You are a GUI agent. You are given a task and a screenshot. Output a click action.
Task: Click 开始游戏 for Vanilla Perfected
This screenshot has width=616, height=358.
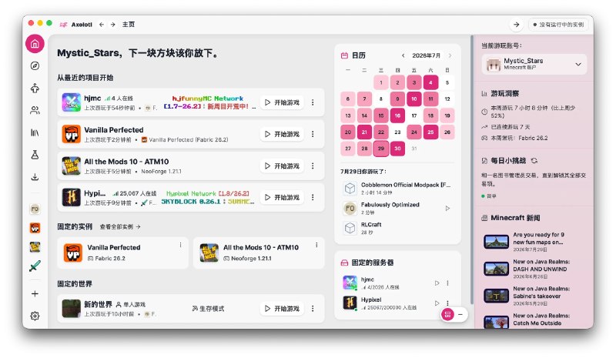point(282,134)
